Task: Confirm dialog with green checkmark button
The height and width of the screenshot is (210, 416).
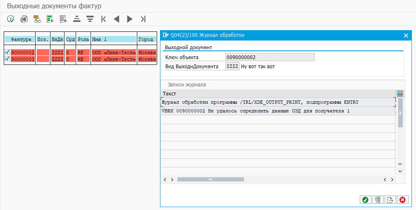Action: pos(365,200)
